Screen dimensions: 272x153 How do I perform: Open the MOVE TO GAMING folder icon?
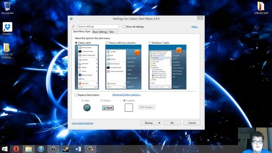7,51
